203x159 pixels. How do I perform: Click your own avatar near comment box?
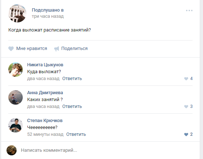coord(12,150)
